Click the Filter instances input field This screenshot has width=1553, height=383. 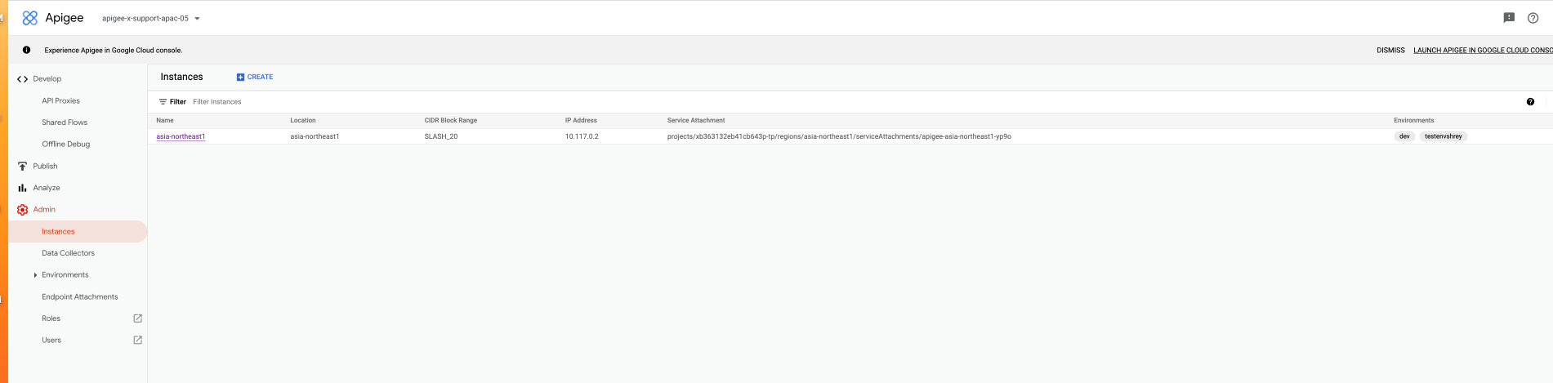click(x=327, y=102)
